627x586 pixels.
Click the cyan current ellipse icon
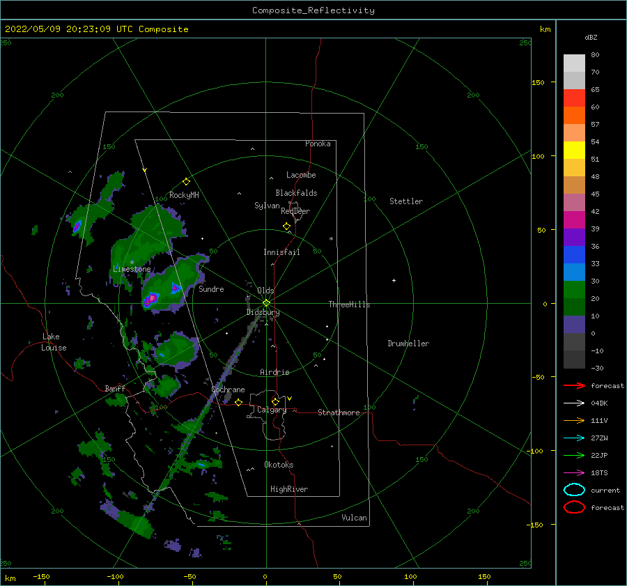[574, 490]
